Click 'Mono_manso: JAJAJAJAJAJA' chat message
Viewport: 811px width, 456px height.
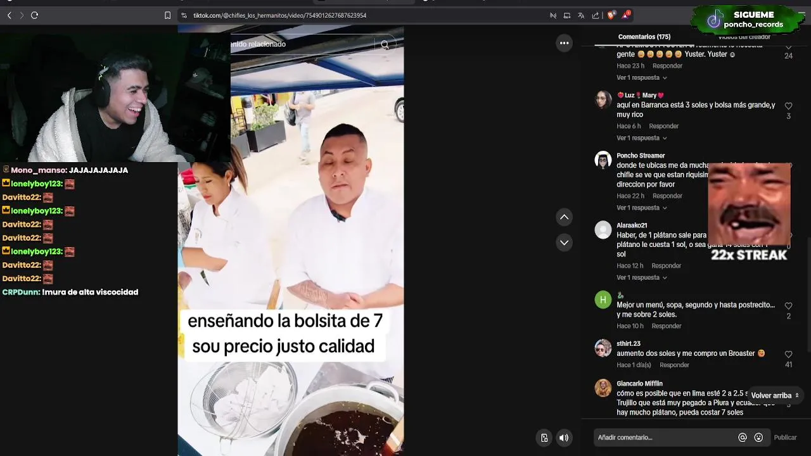click(65, 170)
